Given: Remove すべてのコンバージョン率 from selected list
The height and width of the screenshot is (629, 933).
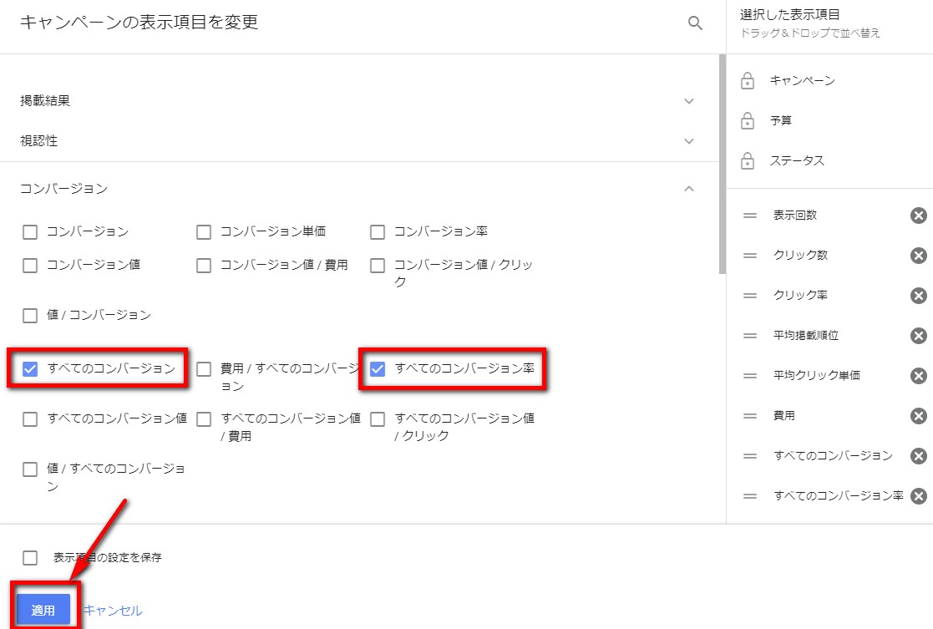Looking at the screenshot, I should (918, 496).
